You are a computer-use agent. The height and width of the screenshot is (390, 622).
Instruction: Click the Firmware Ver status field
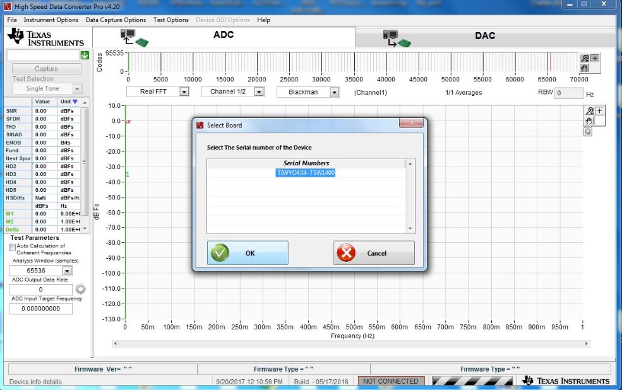coord(103,369)
